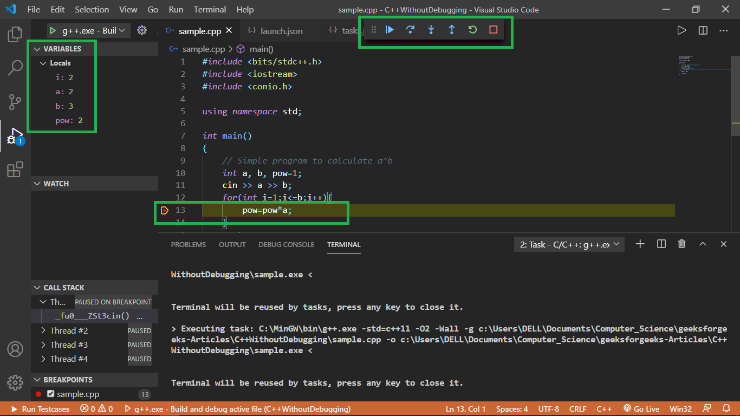The width and height of the screenshot is (740, 416).
Task: Open the Explorer view in activity bar
Action: coord(15,35)
